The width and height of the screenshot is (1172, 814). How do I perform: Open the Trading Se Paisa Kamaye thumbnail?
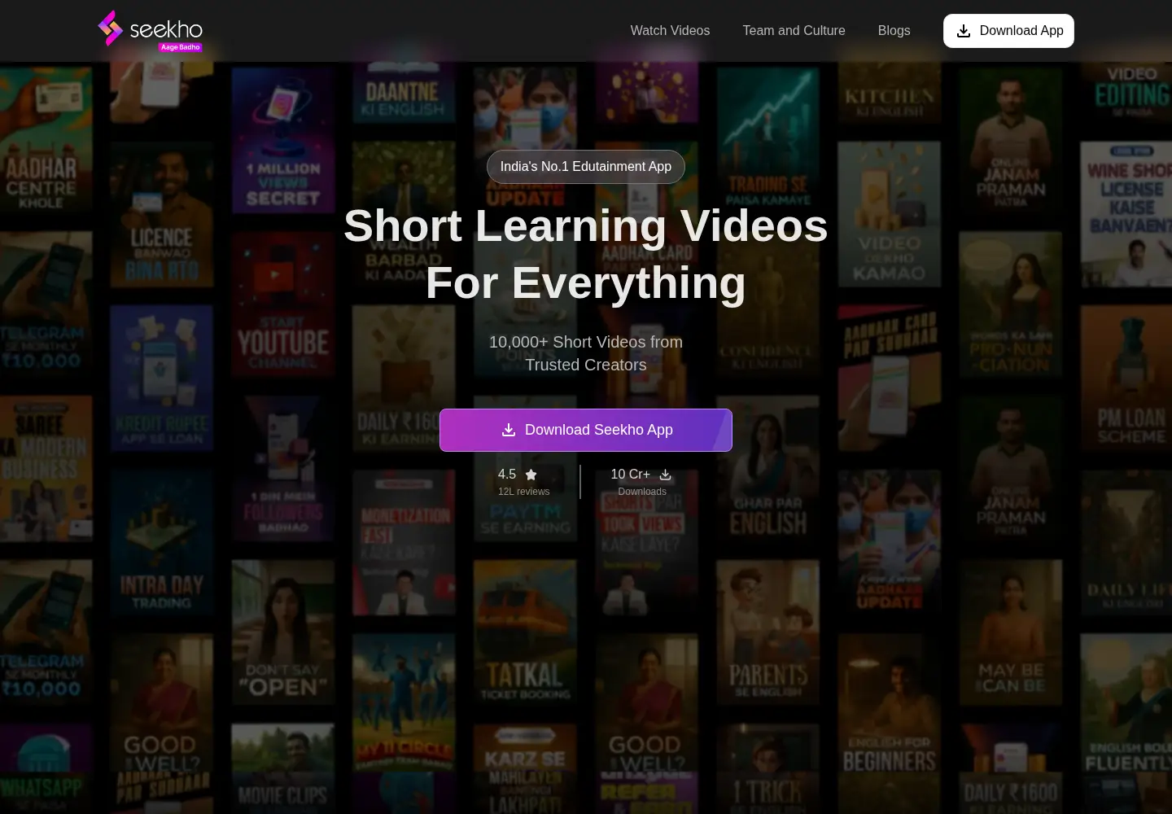(x=767, y=140)
